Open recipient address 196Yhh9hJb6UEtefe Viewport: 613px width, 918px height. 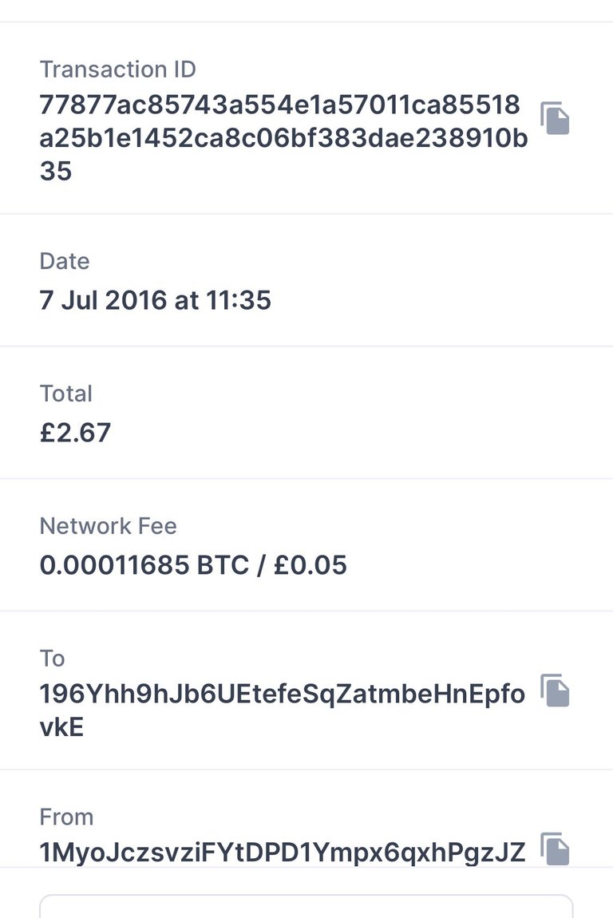[x=283, y=710]
